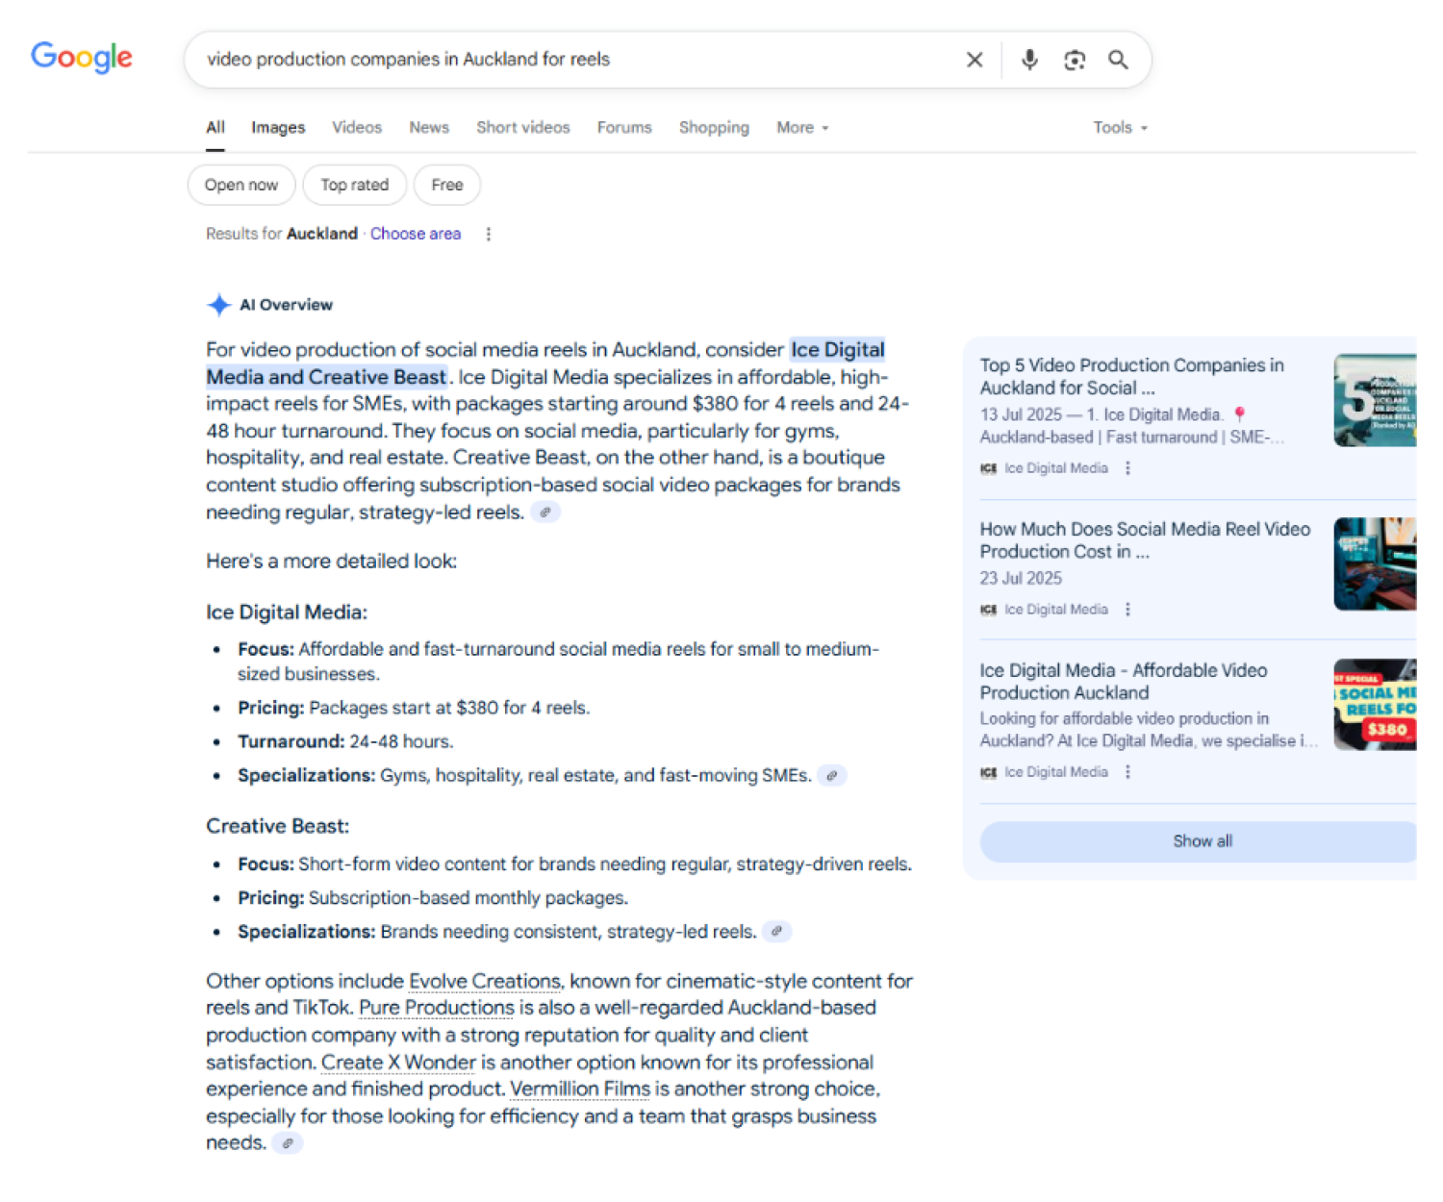Screen dimensions: 1443x1202
Task: Switch to the All results tab
Action: coord(215,127)
